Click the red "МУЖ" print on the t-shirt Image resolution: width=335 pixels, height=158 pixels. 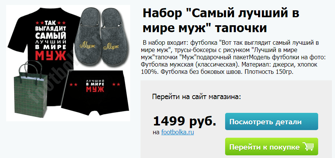(51, 55)
